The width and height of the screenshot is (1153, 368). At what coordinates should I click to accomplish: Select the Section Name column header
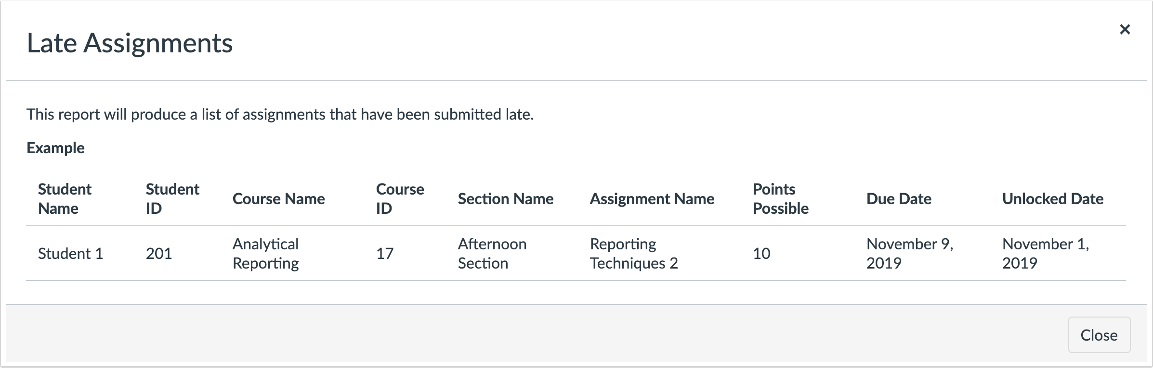pyautogui.click(x=505, y=198)
